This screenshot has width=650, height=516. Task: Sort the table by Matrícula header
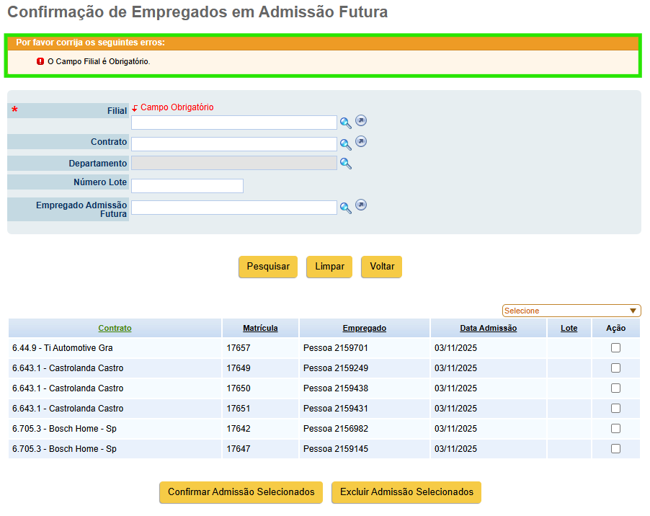(260, 328)
